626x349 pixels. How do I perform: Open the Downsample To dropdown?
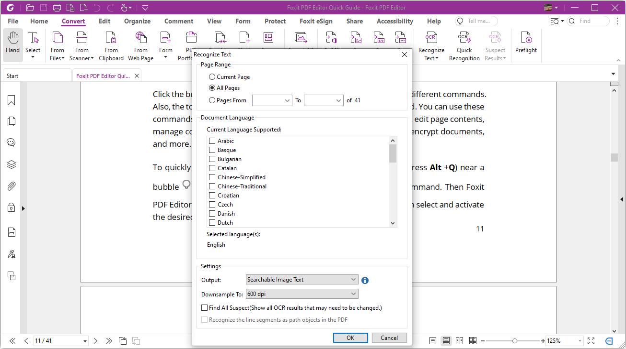[x=353, y=294]
